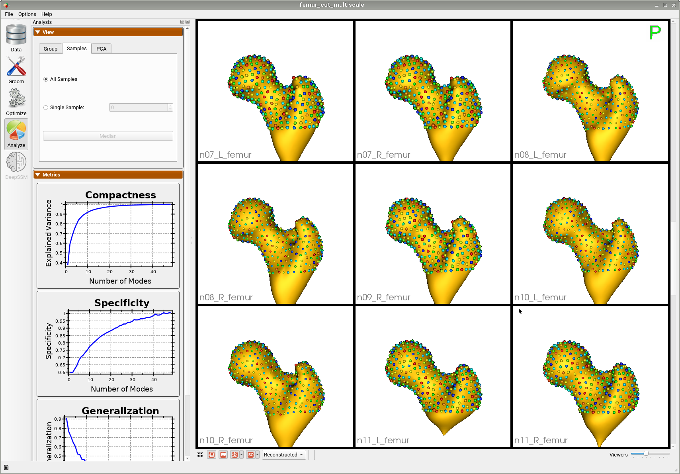Click the Generalization chart
The width and height of the screenshot is (680, 474).
108,430
